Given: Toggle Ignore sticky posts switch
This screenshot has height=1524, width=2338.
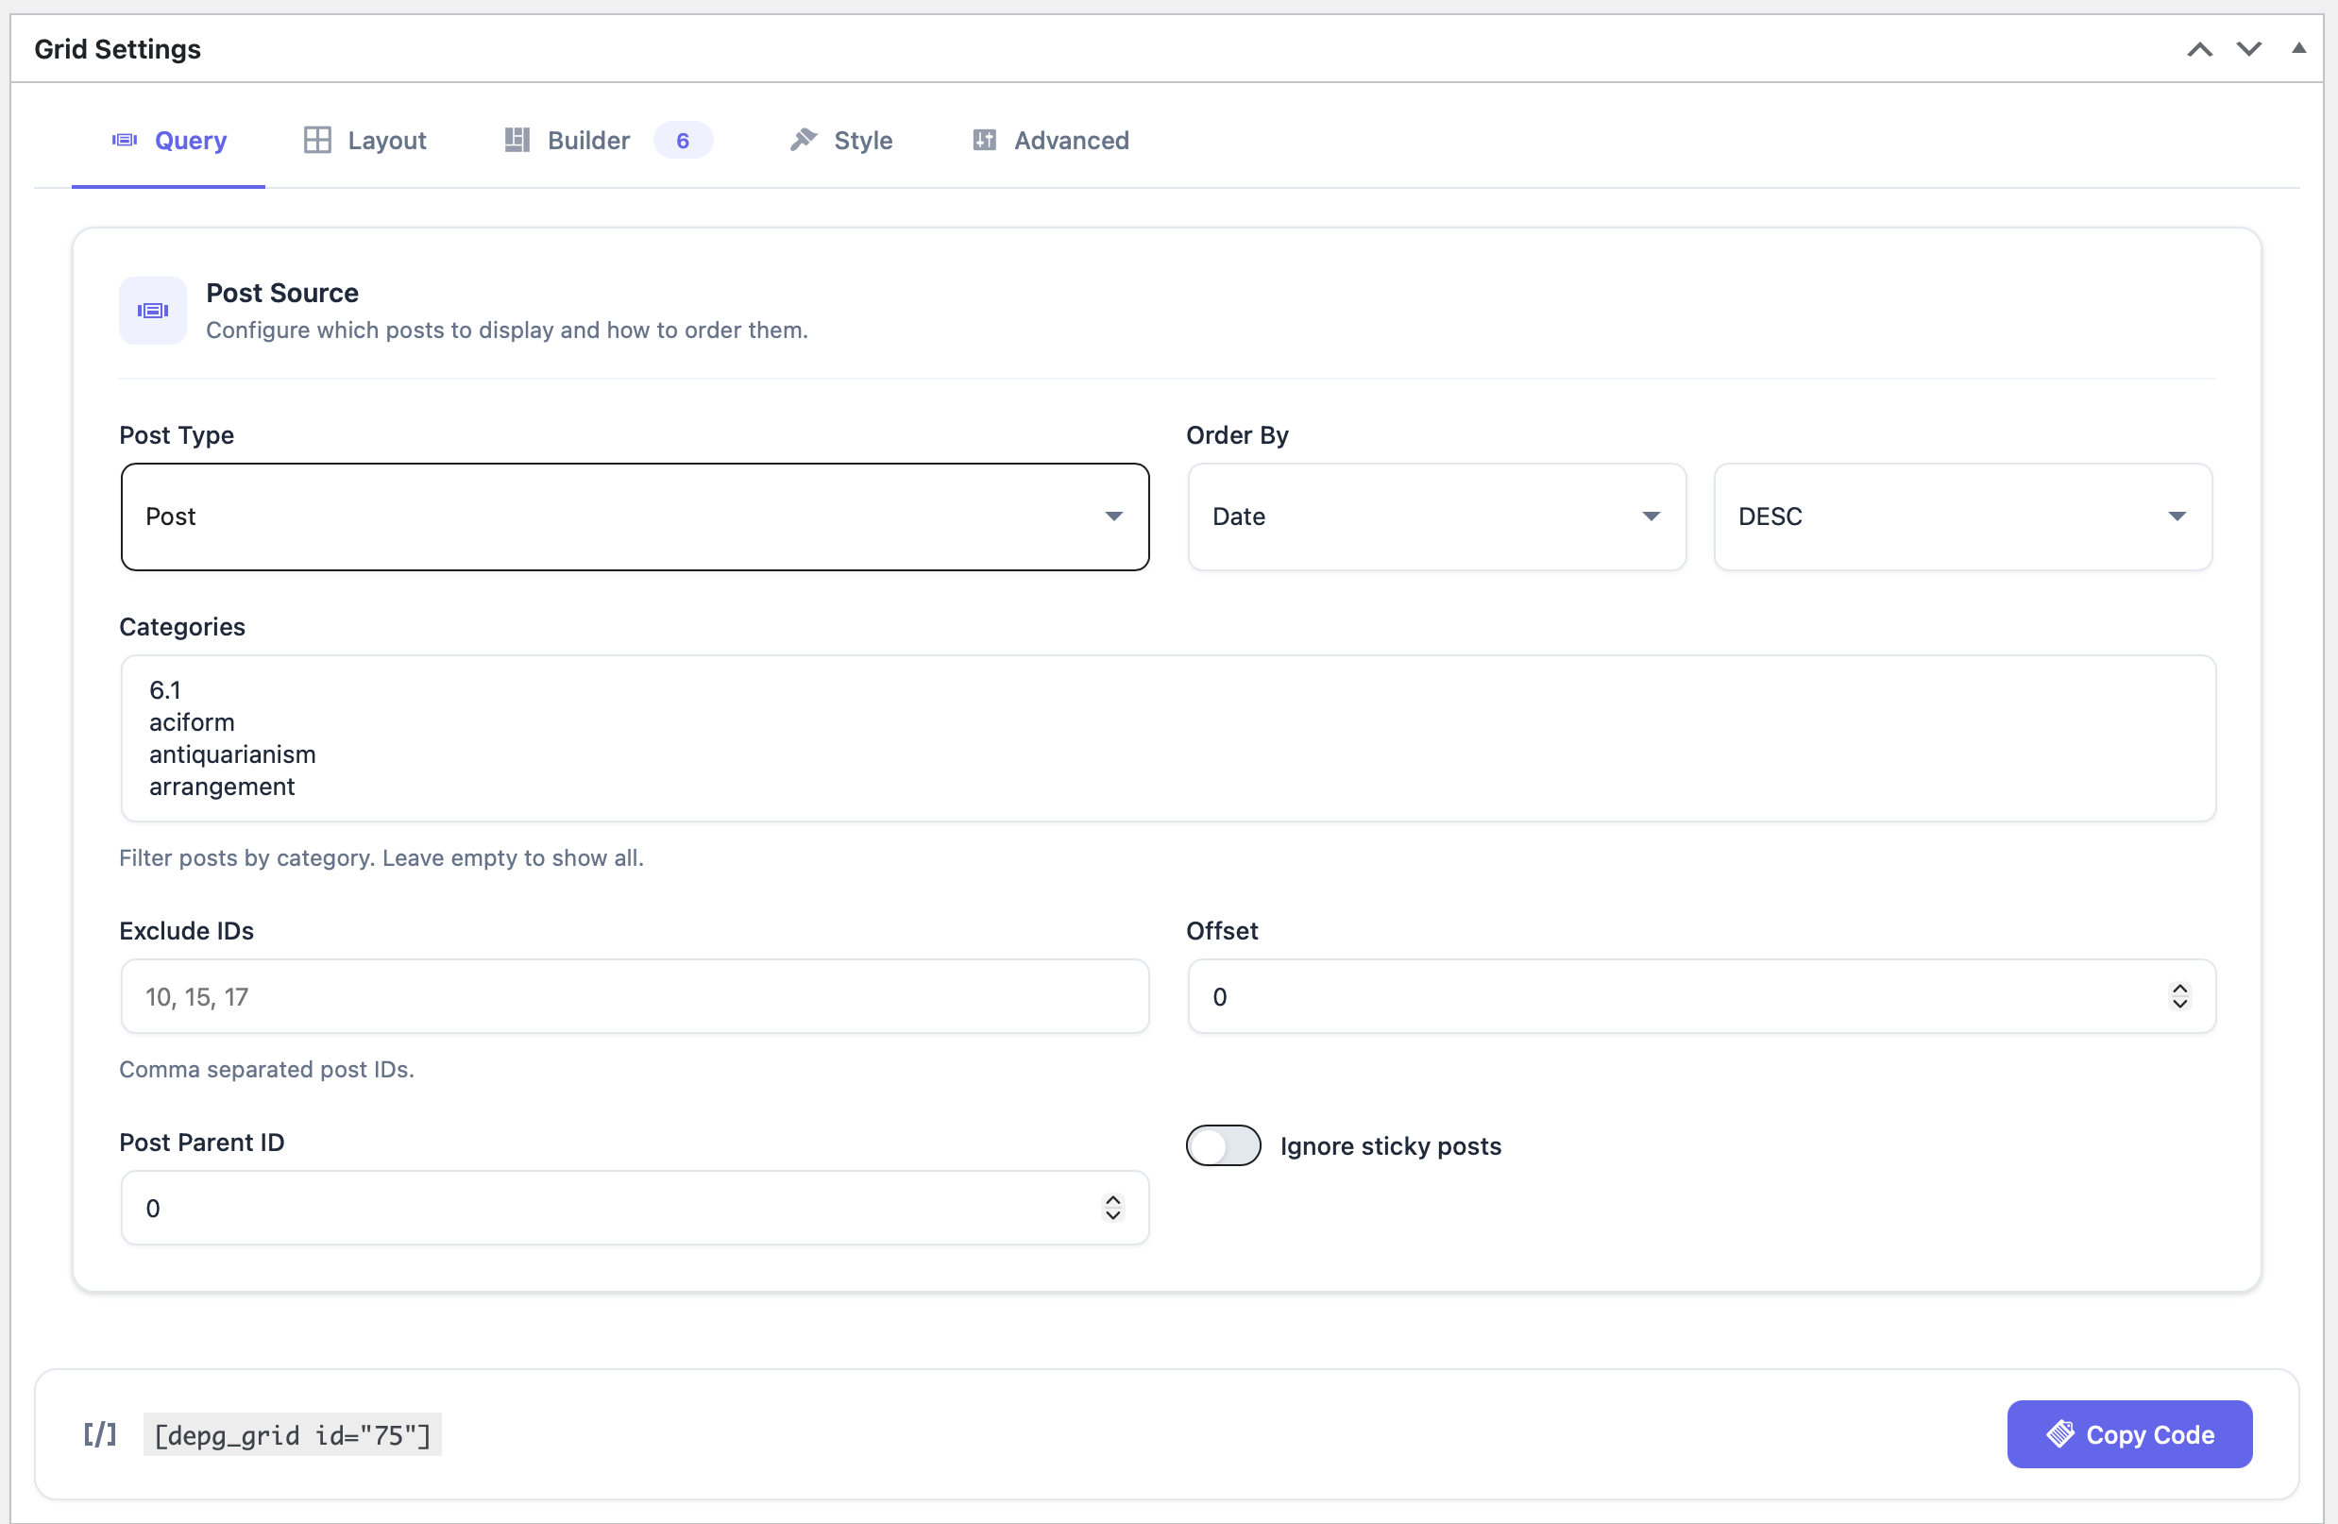Looking at the screenshot, I should (x=1223, y=1145).
